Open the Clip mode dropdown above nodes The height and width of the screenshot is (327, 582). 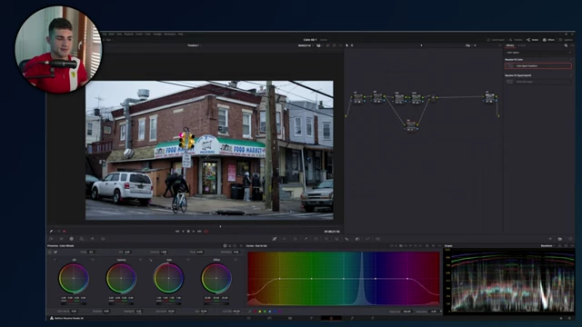tap(469, 45)
